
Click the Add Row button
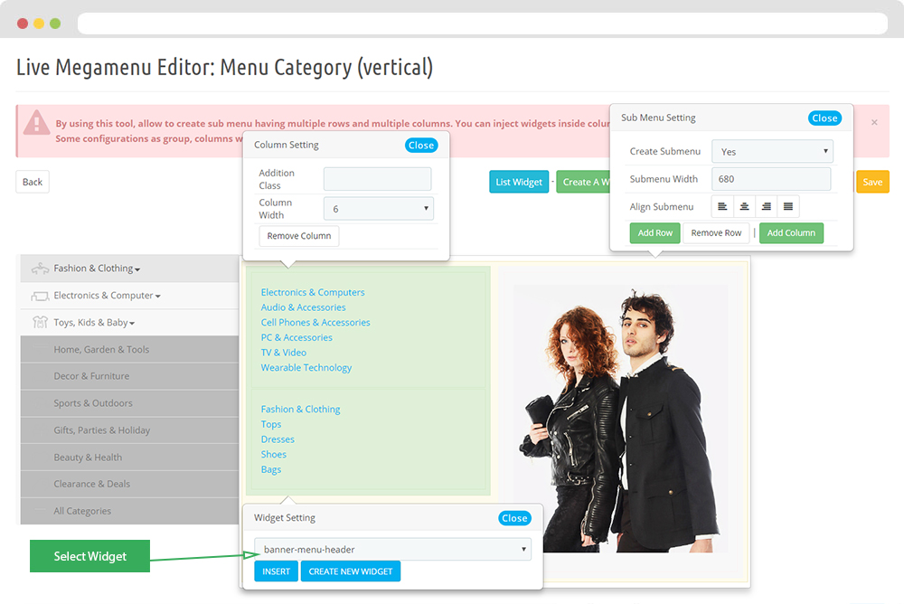(x=654, y=233)
